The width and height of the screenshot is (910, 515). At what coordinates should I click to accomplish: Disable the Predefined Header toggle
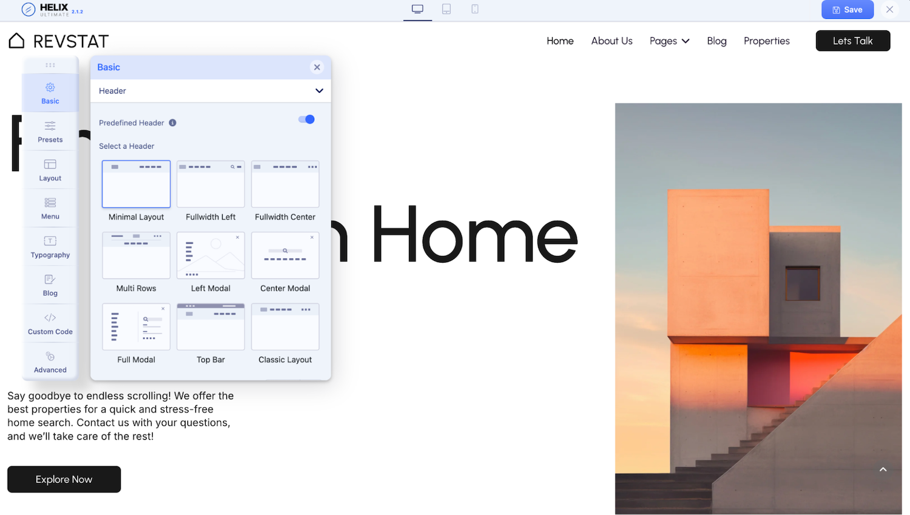click(x=306, y=119)
